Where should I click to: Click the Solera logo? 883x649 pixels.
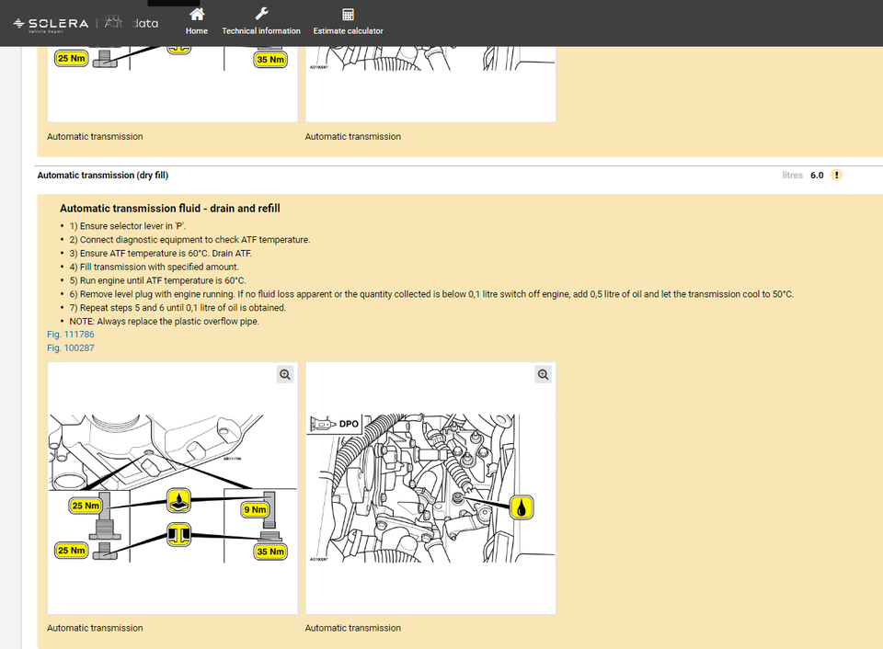tap(51, 24)
